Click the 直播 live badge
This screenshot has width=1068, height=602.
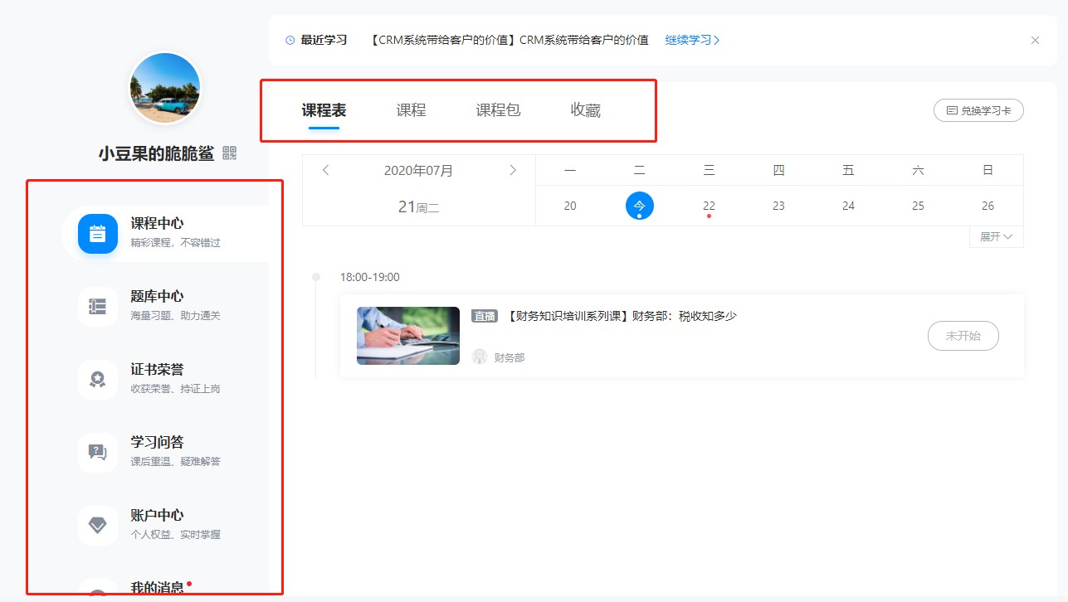pyautogui.click(x=484, y=316)
